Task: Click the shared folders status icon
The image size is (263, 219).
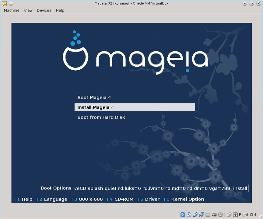Action: point(208,215)
